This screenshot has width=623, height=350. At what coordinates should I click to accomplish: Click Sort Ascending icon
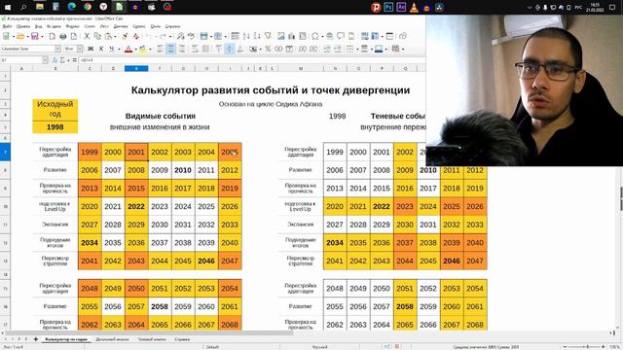(246, 37)
